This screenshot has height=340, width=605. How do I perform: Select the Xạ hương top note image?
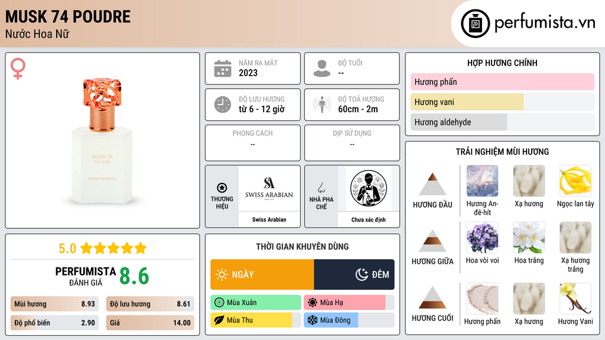coord(529,181)
